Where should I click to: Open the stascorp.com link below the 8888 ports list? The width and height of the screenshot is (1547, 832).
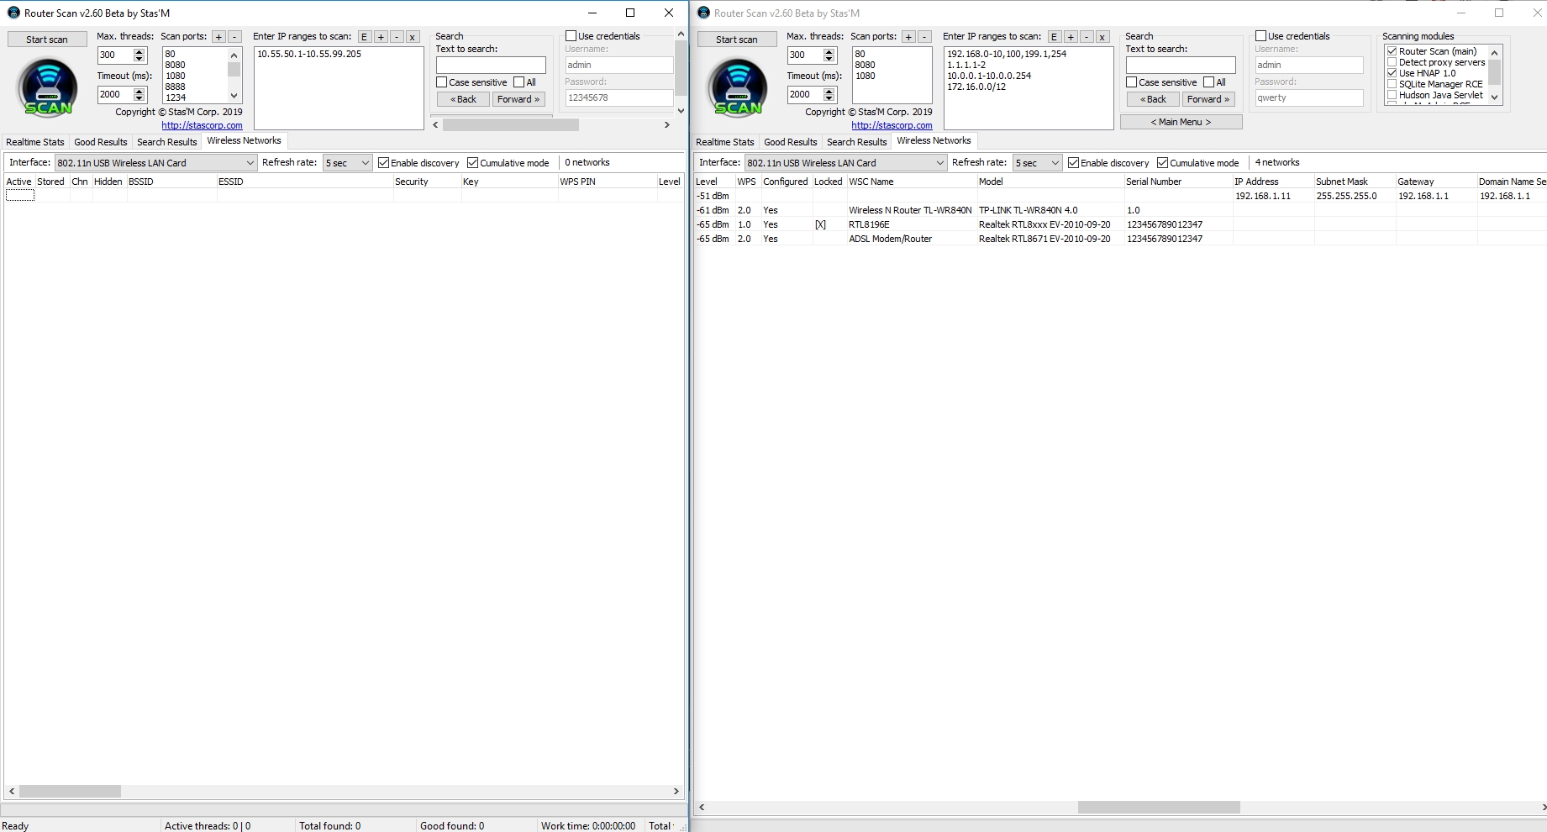(x=202, y=125)
